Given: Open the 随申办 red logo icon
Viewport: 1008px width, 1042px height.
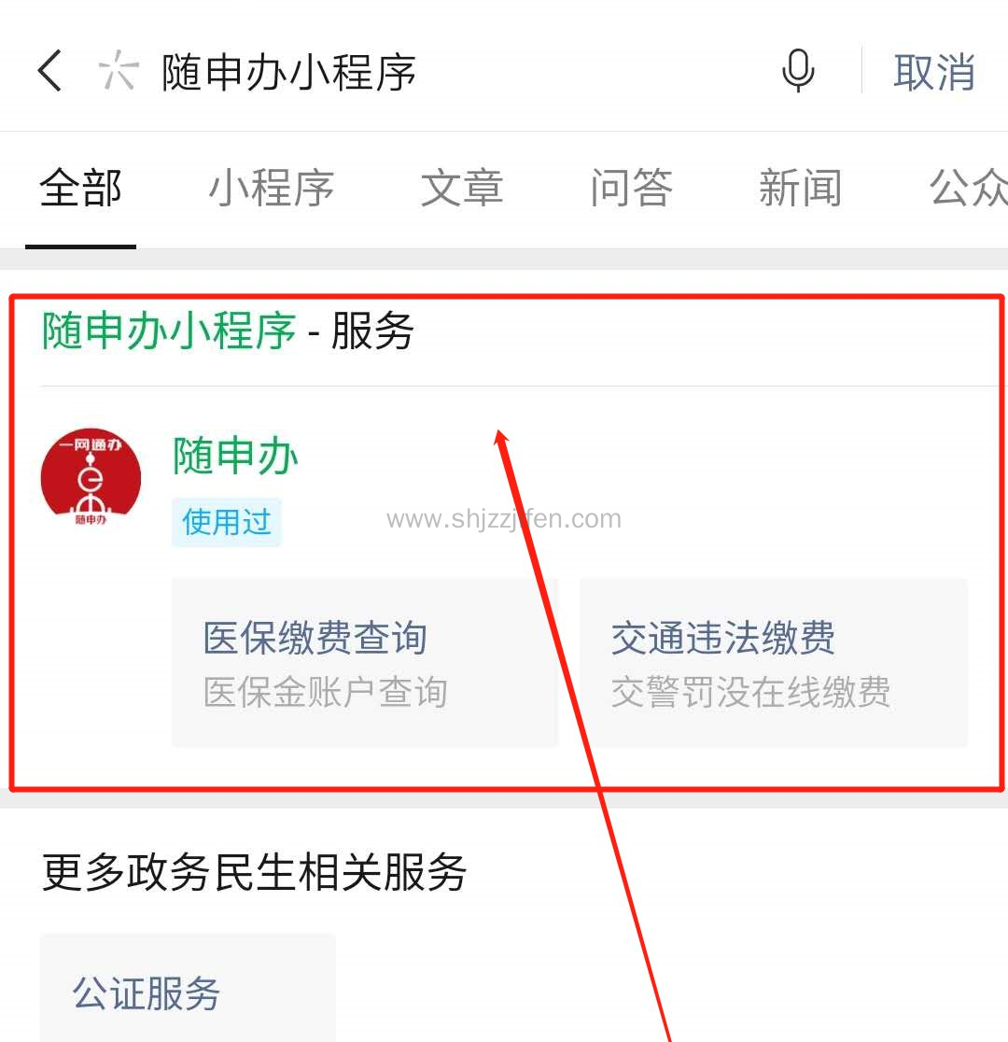Looking at the screenshot, I should pyautogui.click(x=91, y=478).
